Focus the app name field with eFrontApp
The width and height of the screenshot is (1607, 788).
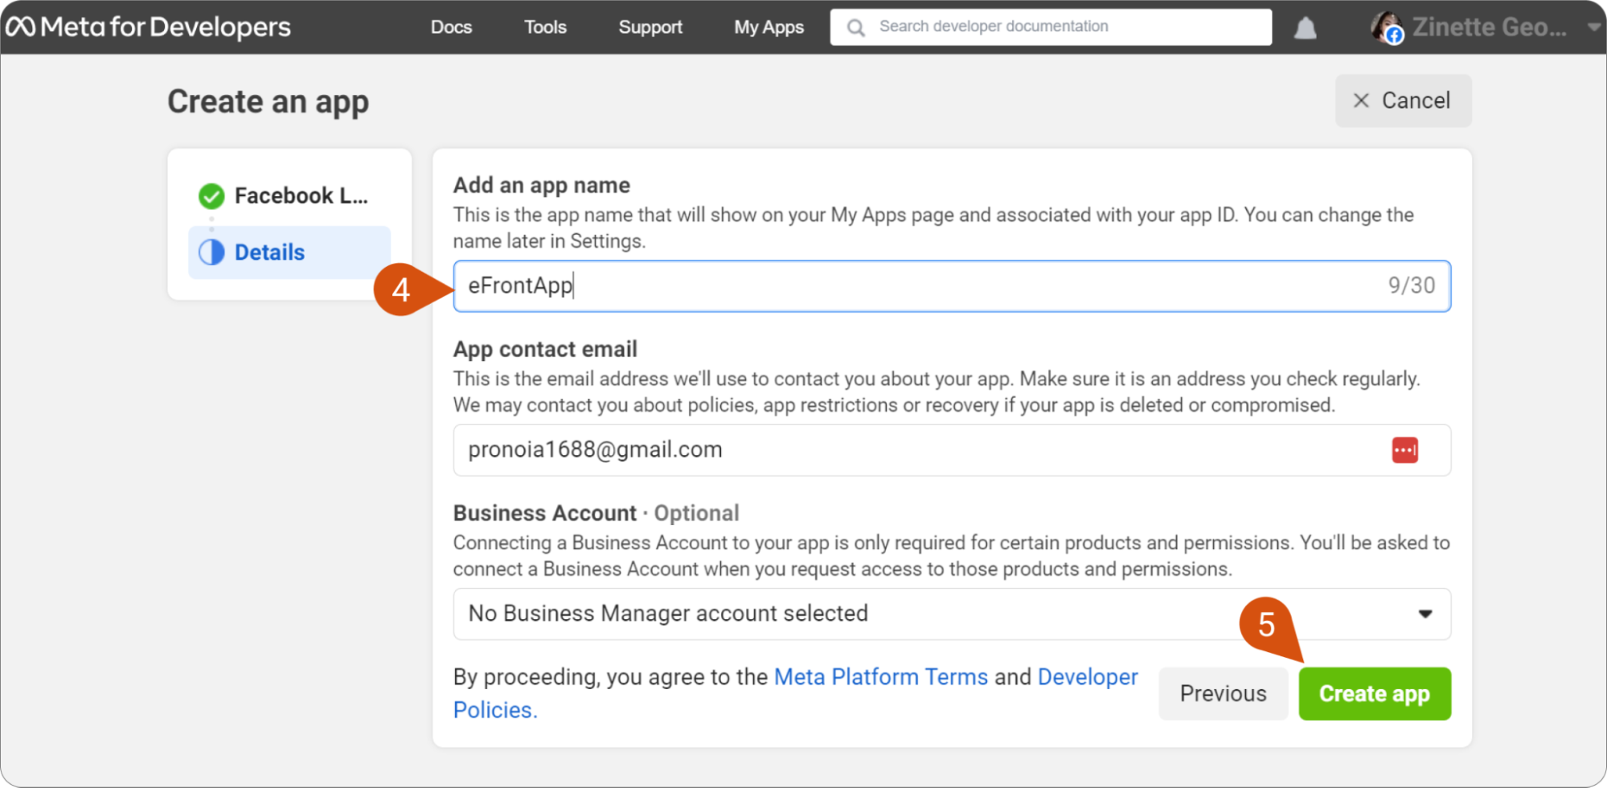point(952,286)
